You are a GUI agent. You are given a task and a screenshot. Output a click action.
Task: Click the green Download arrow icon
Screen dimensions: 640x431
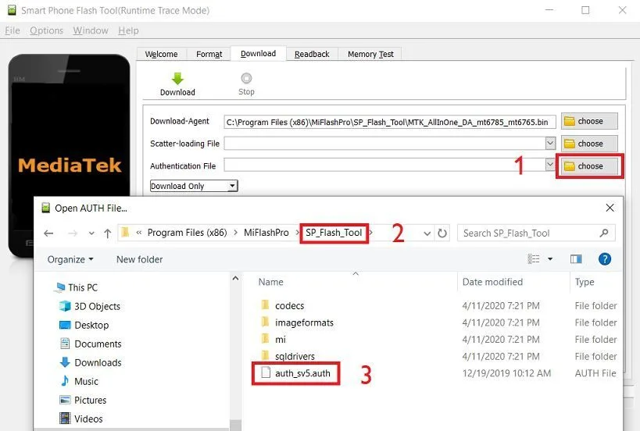point(177,79)
